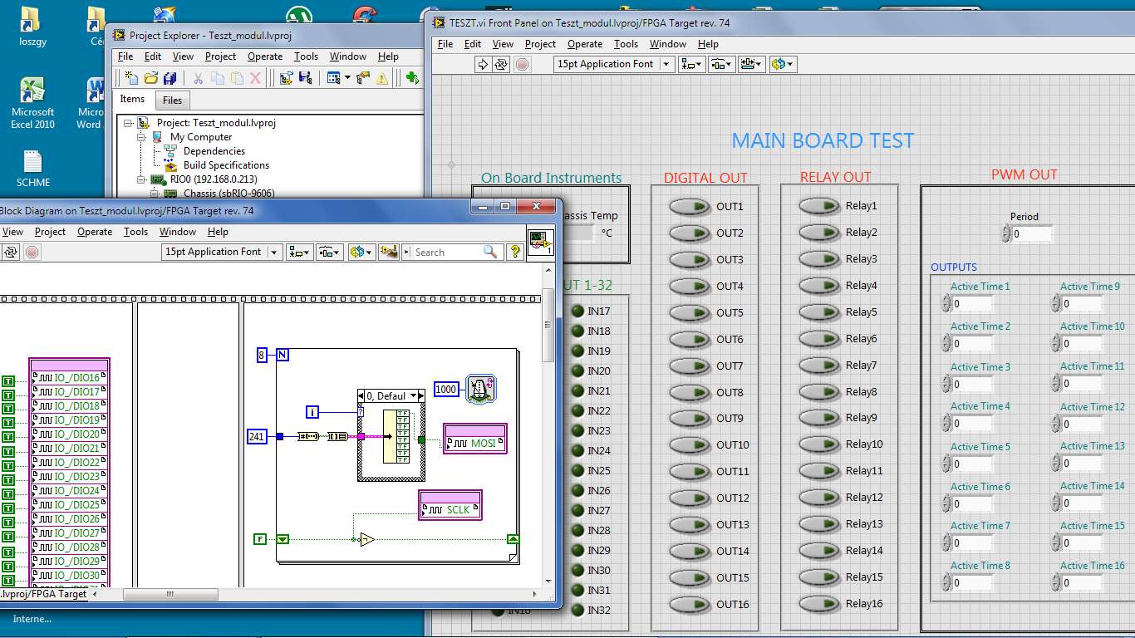Toggle OUT10 digital output switch
Image resolution: width=1135 pixels, height=638 pixels.
[x=688, y=444]
